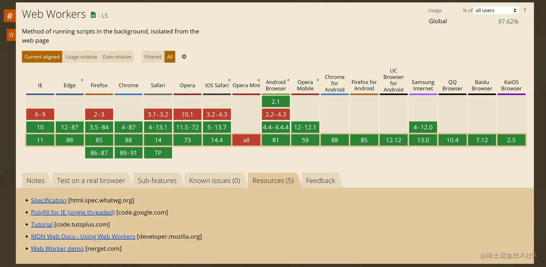The width and height of the screenshot is (546, 267).
Task: Click the KaiOS Browser column header
Action: coord(511,86)
